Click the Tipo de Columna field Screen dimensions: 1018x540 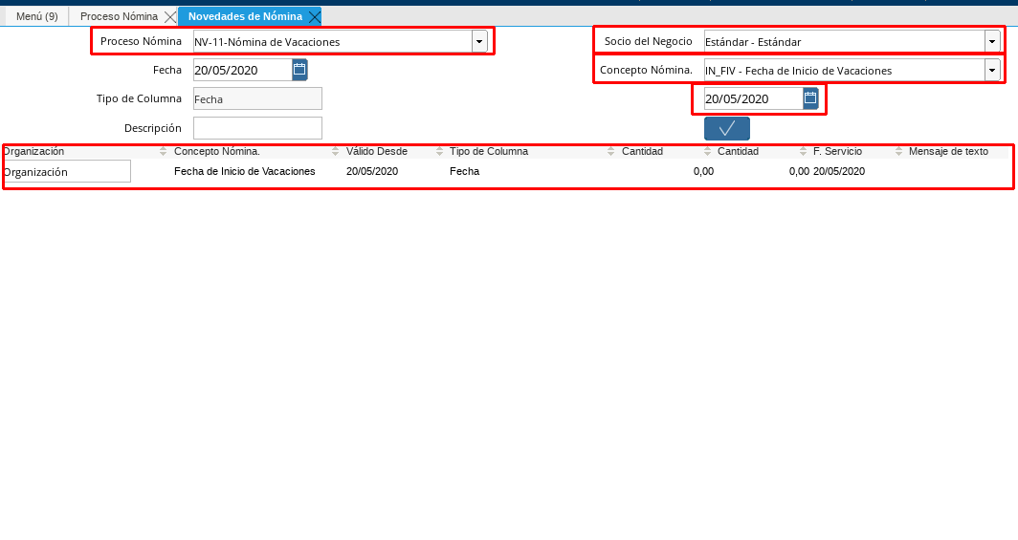tap(257, 98)
